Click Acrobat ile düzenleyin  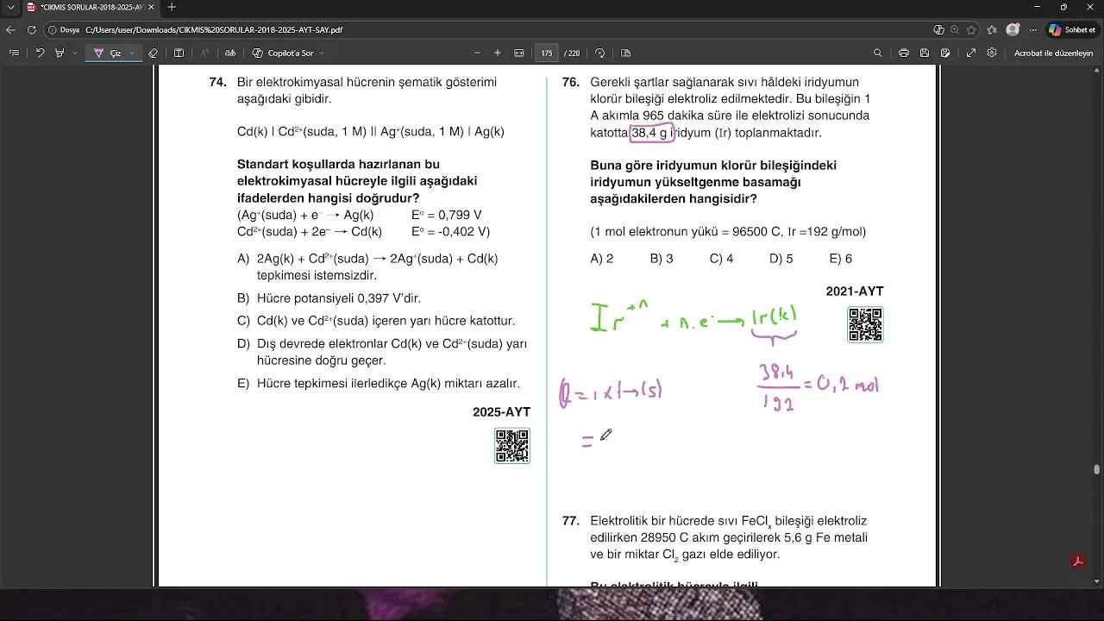tap(1053, 53)
